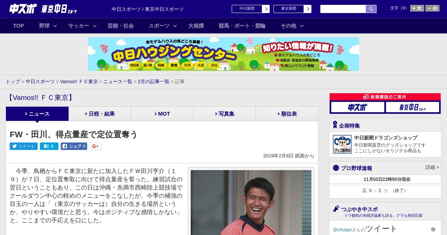Screen dimensions: 447x235
Task: Click the 中日ハウジングセンター banner ad
Action: pyautogui.click(x=223, y=54)
